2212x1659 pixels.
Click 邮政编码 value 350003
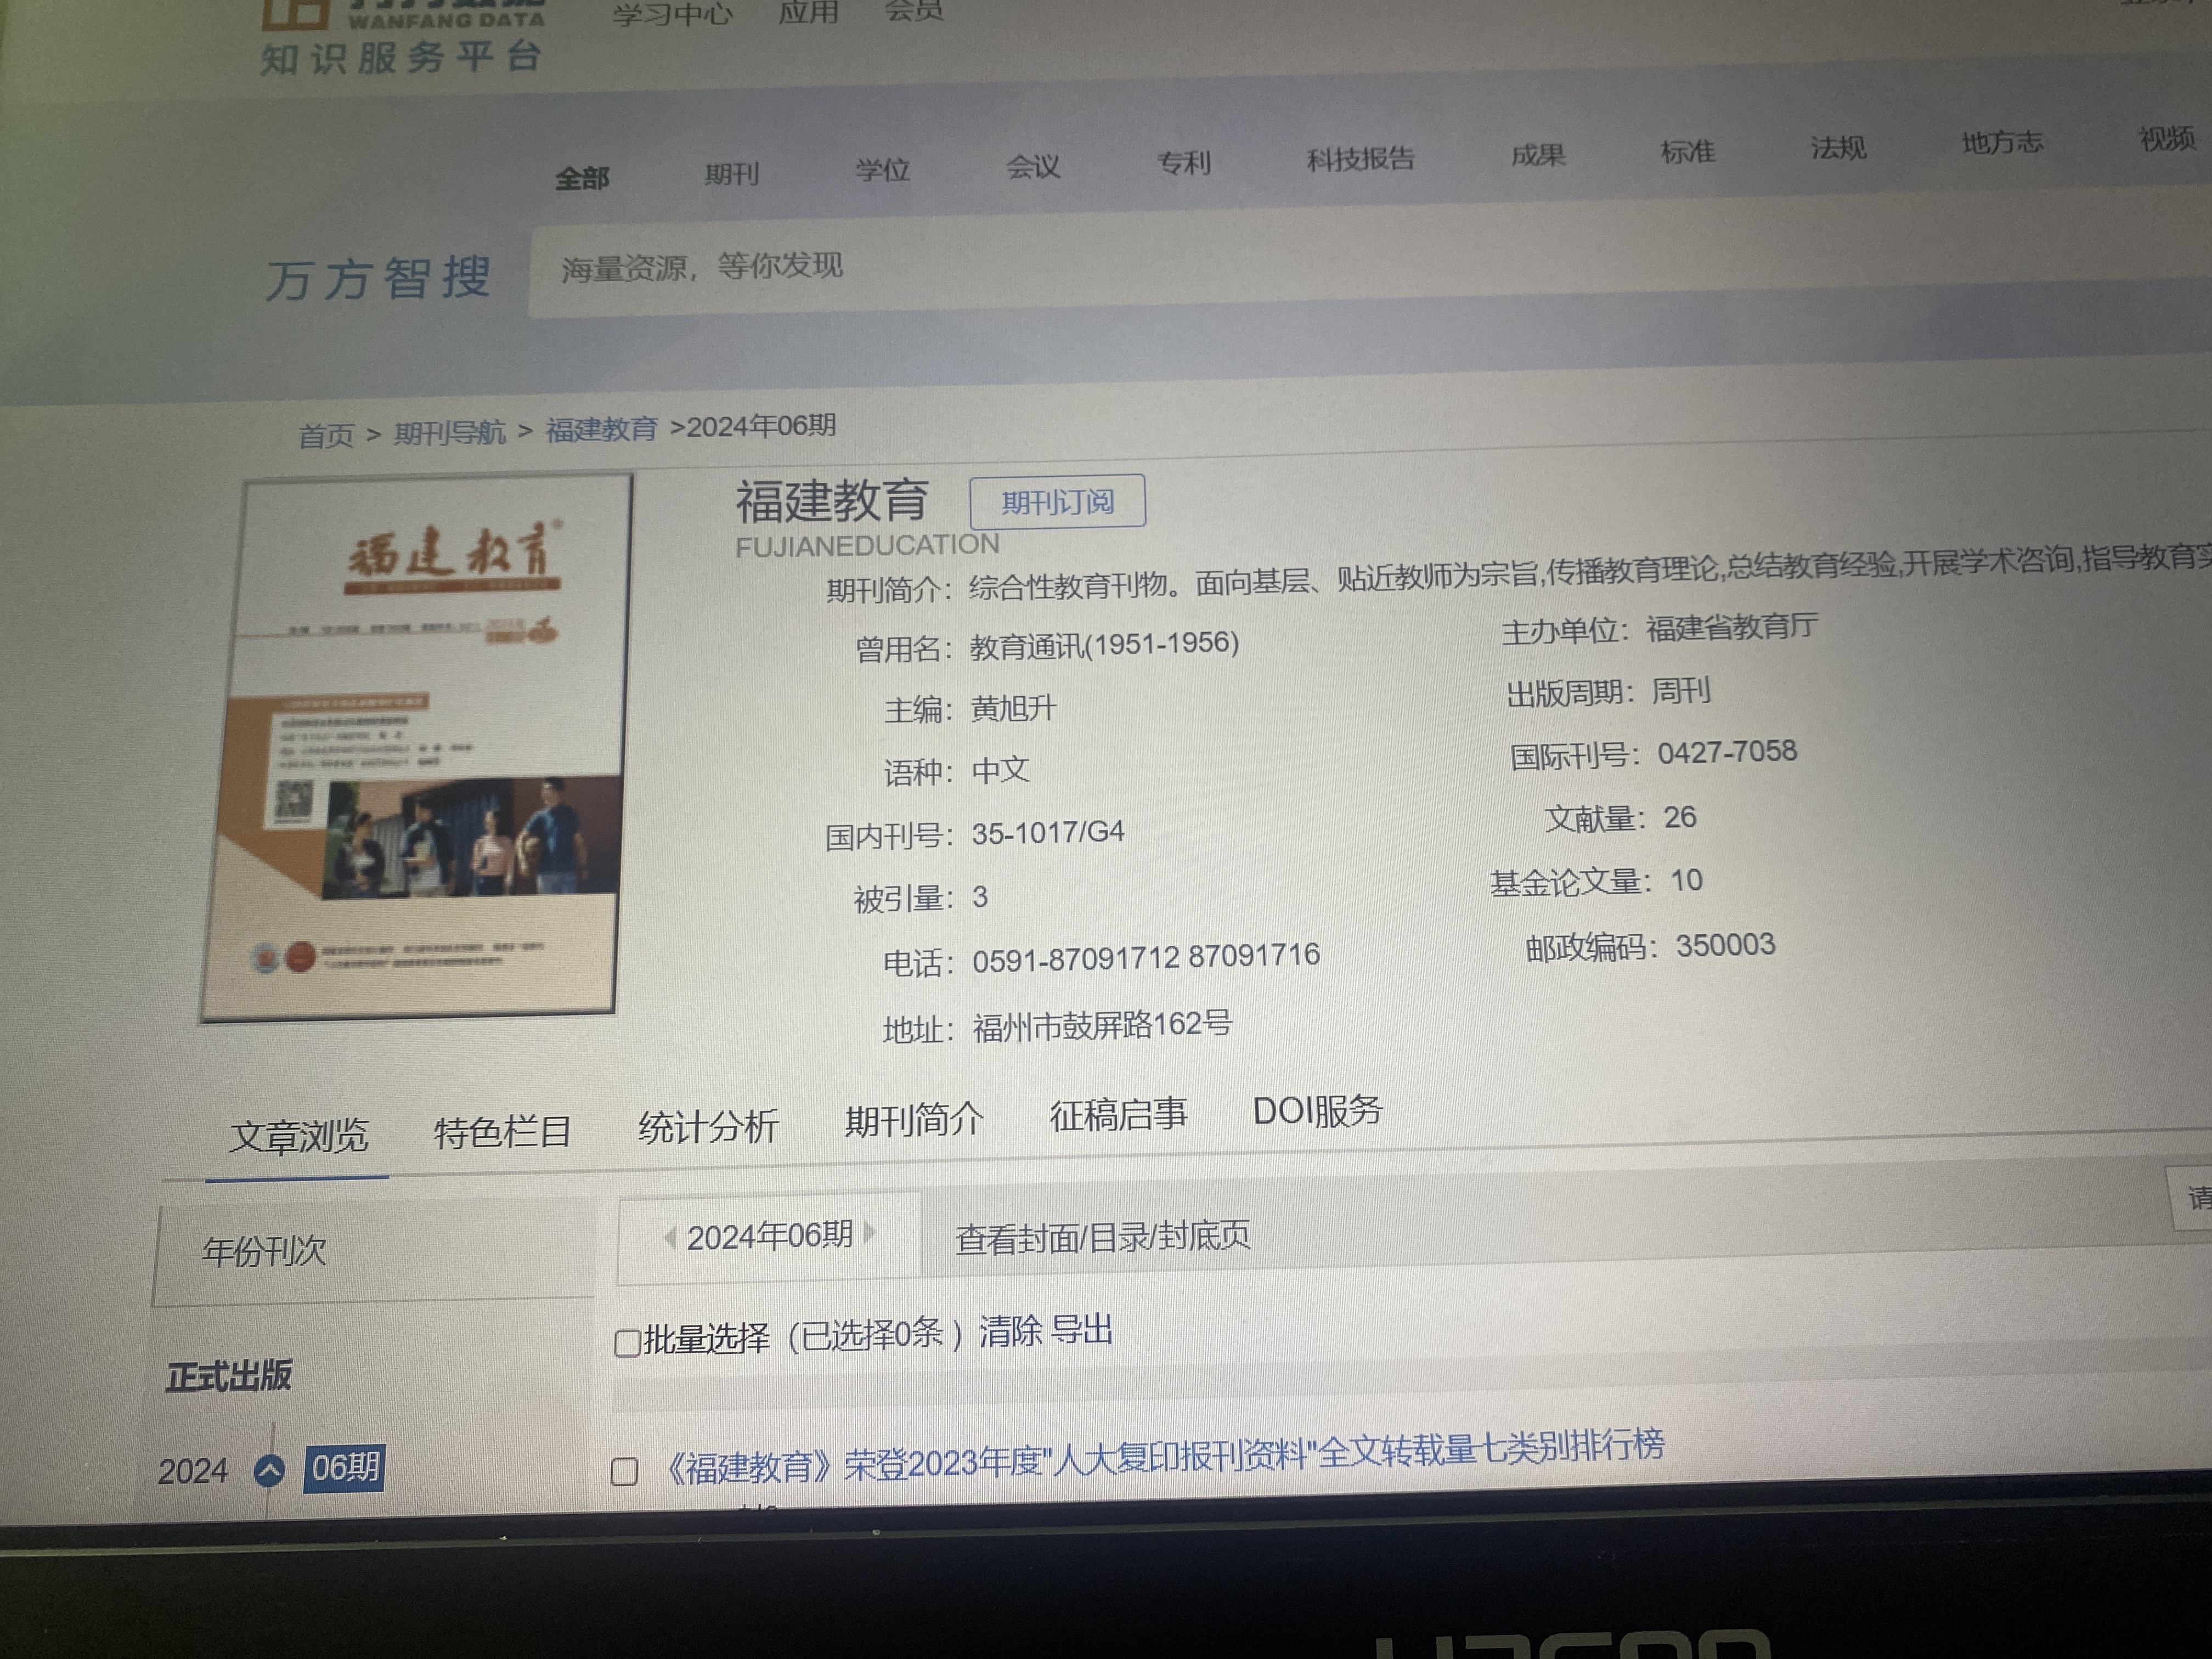coord(1726,945)
